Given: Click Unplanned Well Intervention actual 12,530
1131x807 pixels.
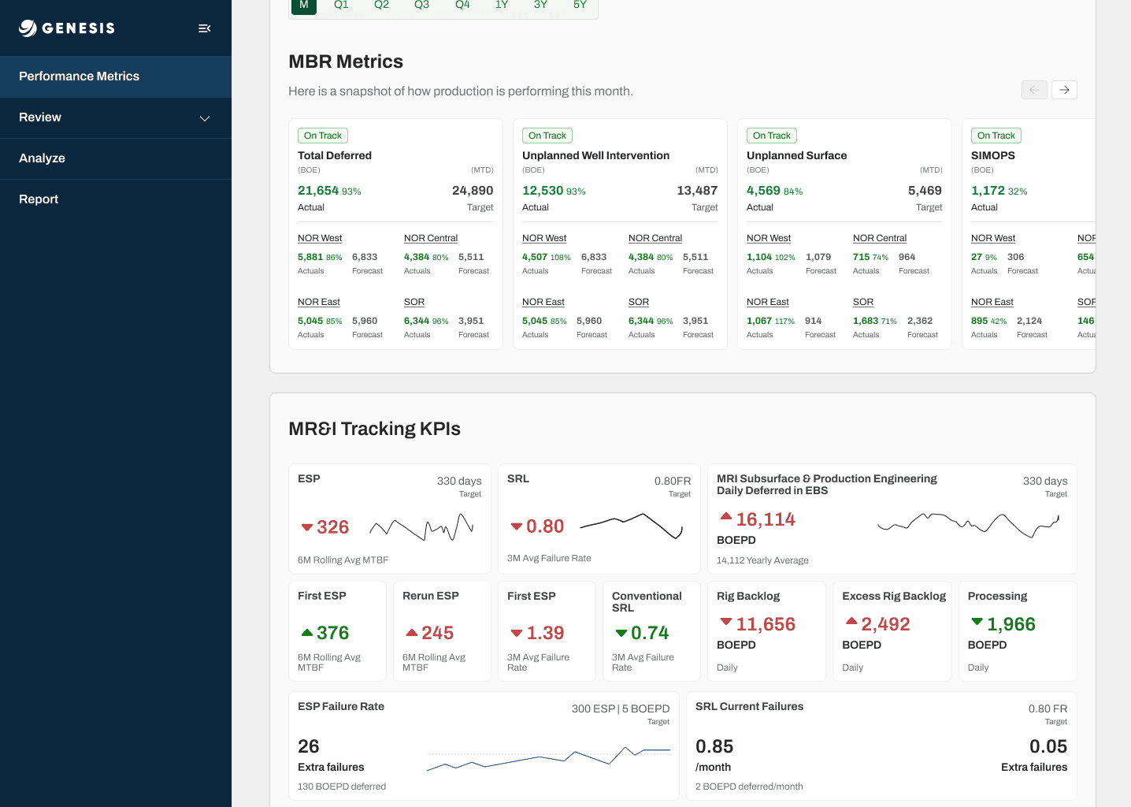Looking at the screenshot, I should (543, 191).
